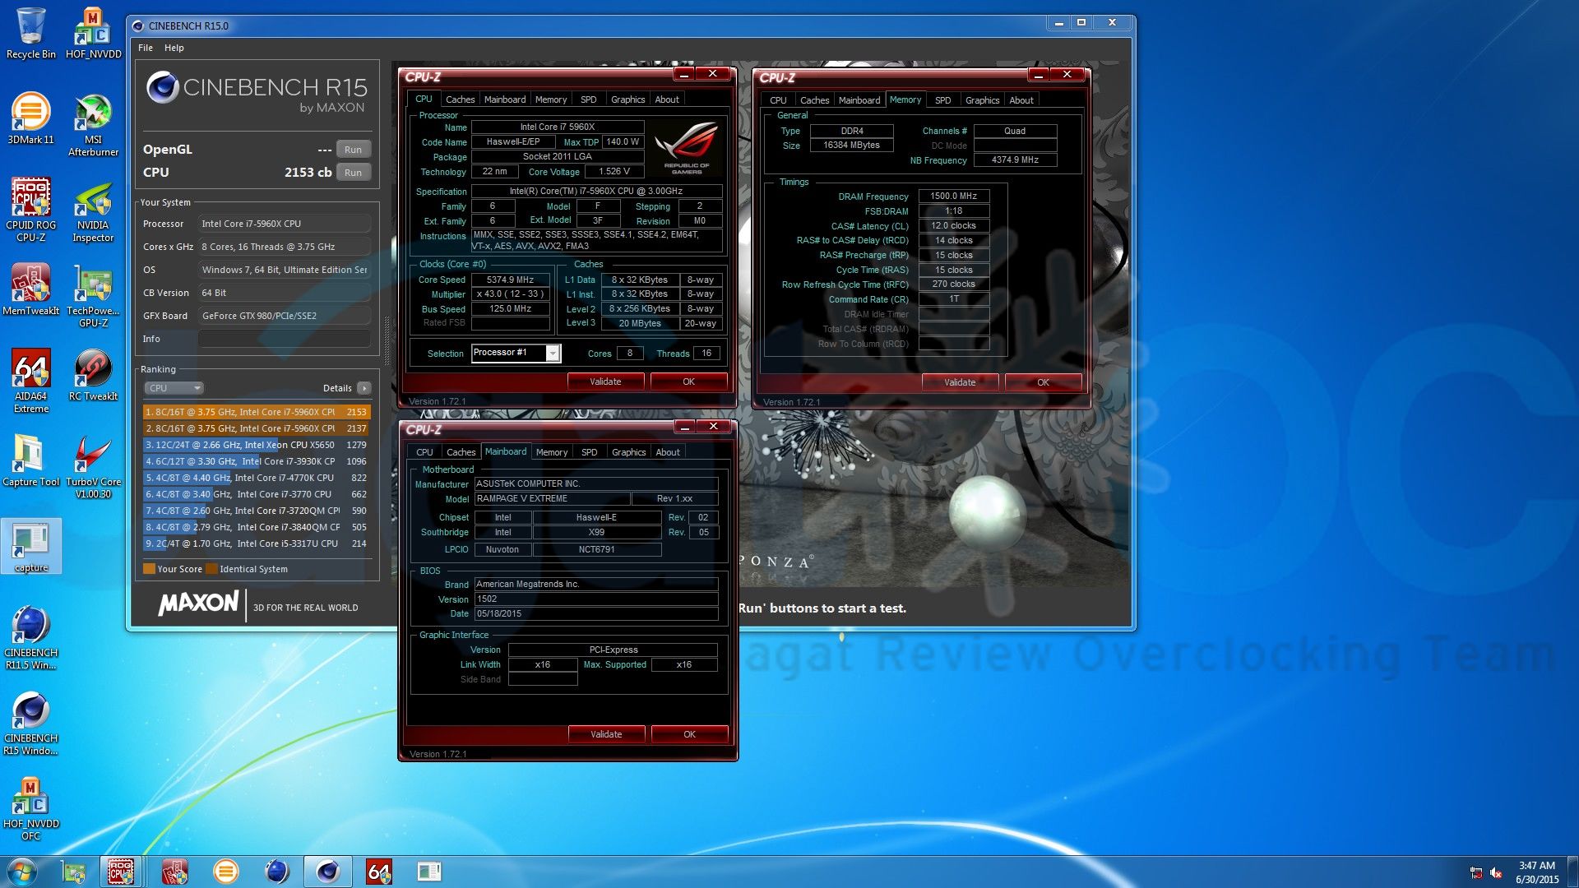Viewport: 1579px width, 888px height.
Task: Launch 3DMark 11 from the desktop
Action: [30, 118]
